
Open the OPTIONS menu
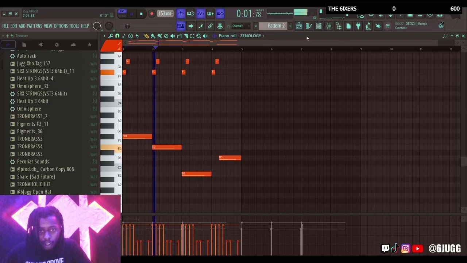point(61,26)
